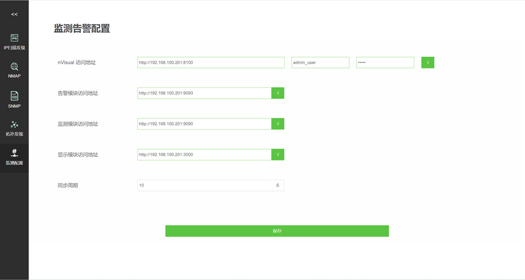
Task: Click the 保存 save button
Action: point(277,231)
